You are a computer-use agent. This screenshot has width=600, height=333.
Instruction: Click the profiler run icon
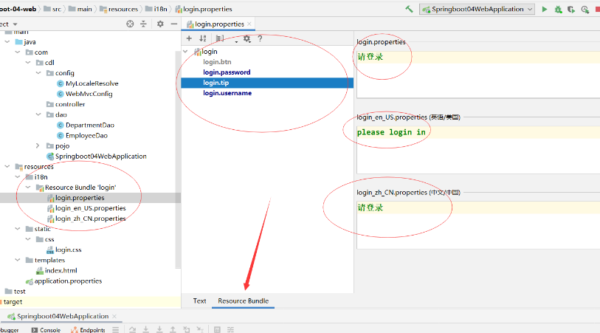(x=585, y=9)
